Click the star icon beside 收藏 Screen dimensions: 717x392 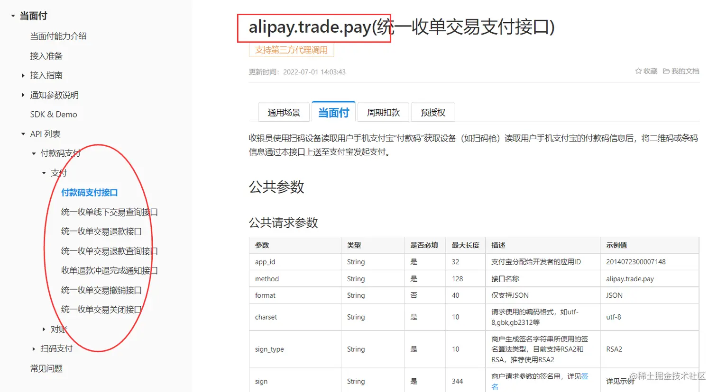[x=638, y=71]
